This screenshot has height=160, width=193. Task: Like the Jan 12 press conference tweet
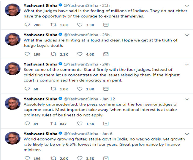pyautogui.click(x=80, y=124)
